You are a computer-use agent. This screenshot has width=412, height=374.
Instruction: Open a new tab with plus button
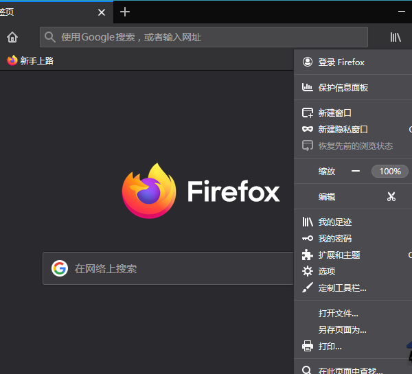click(124, 12)
